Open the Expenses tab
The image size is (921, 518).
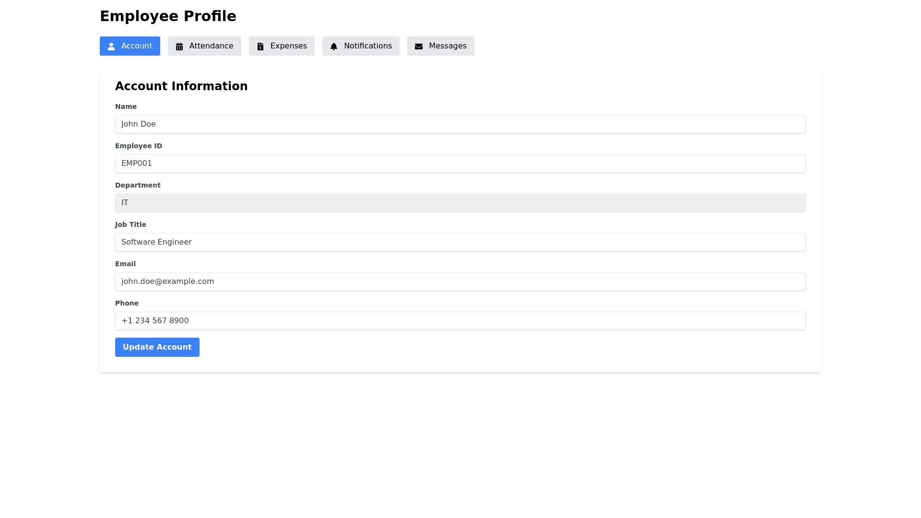point(288,46)
